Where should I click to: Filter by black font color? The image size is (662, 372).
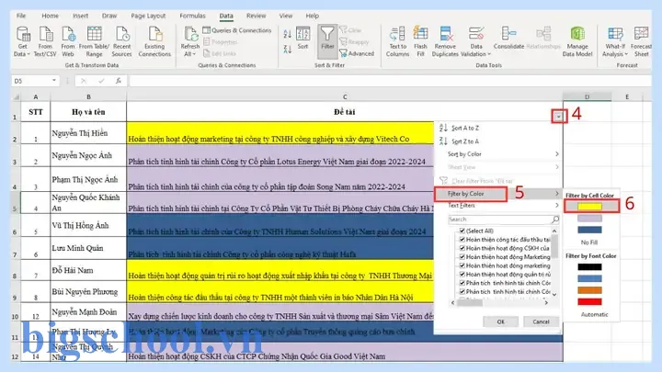(589, 267)
